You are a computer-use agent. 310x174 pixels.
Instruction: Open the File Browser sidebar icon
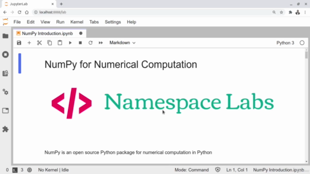(5, 36)
